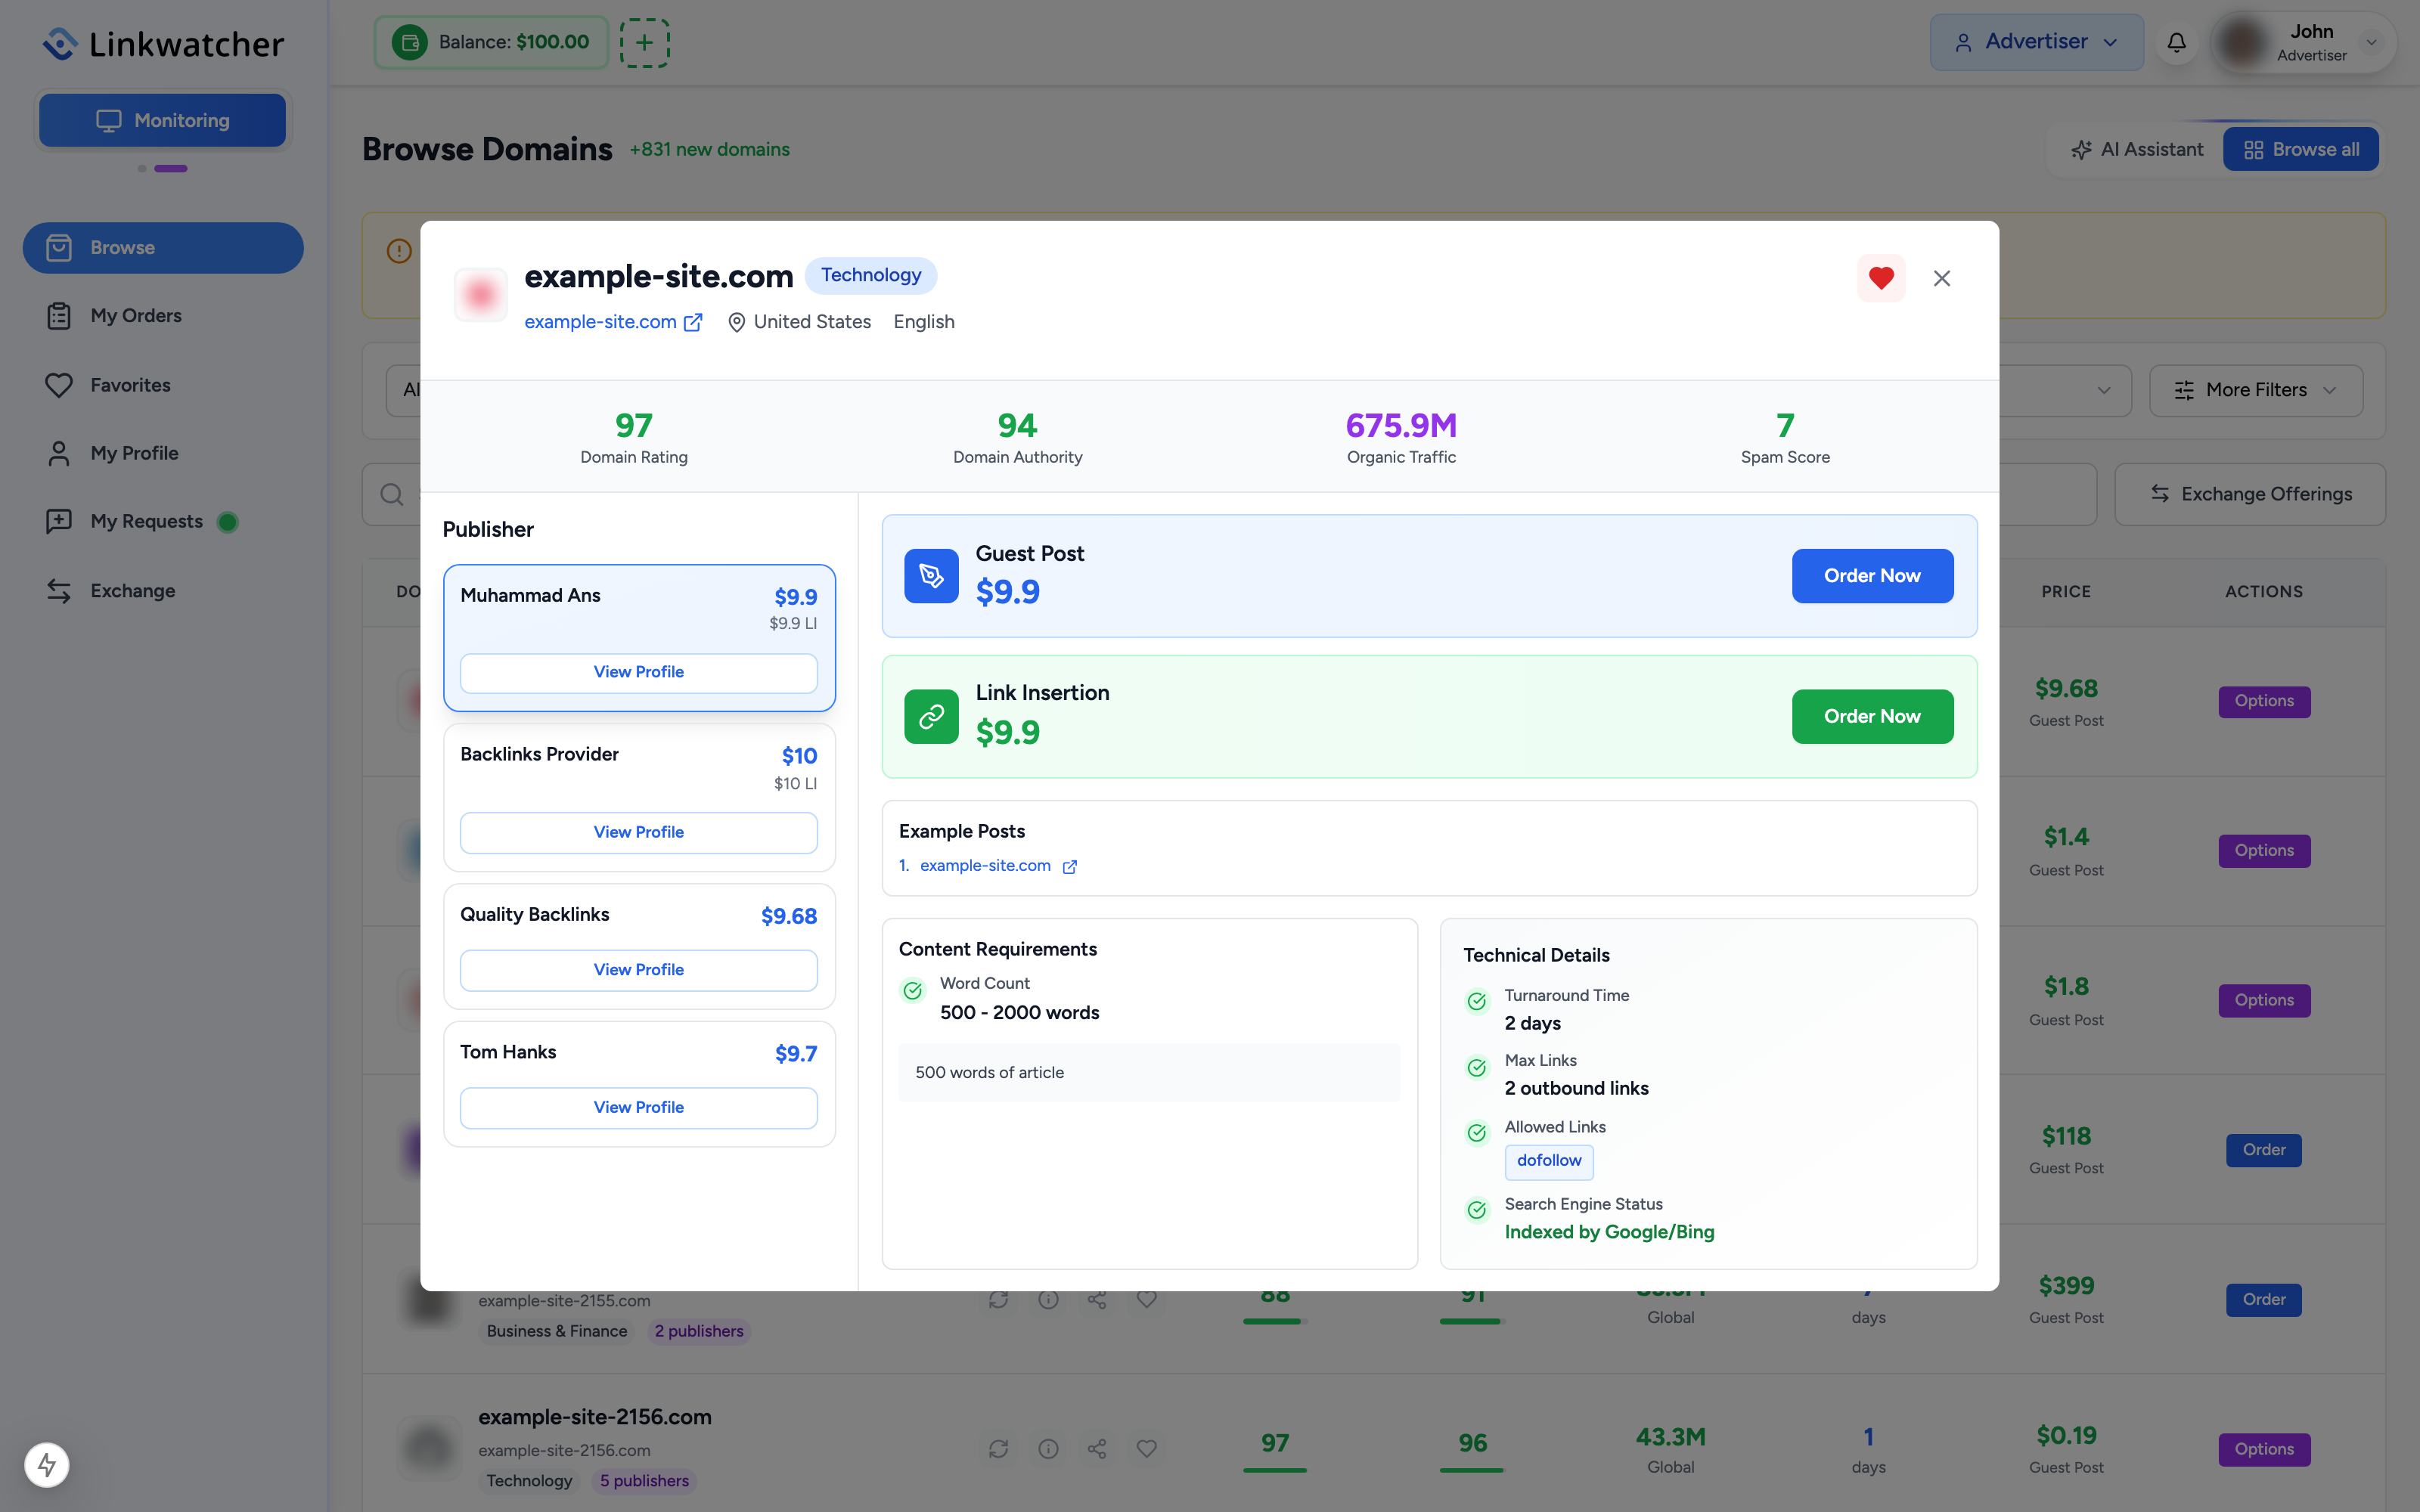Click the search magnifier icon
Viewport: 2420px width, 1512px height.
(x=392, y=494)
